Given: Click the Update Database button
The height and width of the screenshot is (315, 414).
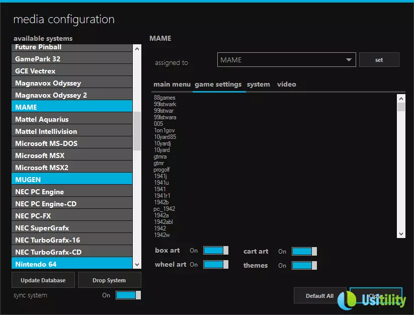Looking at the screenshot, I should pyautogui.click(x=43, y=280).
